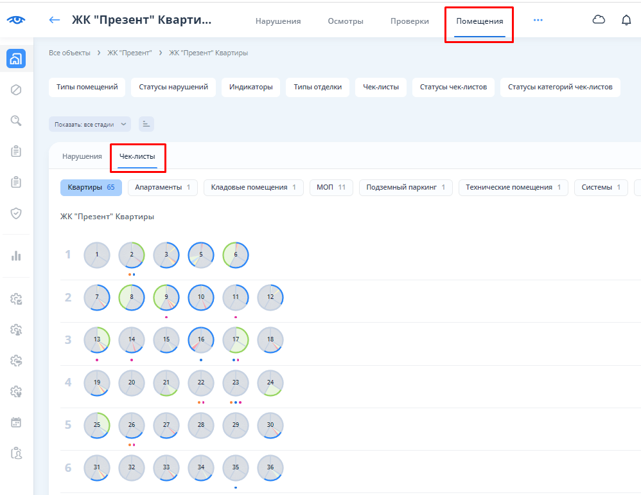This screenshot has width=641, height=495.
Task: Follow the "Все объекты" breadcrumb link
Action: coord(69,53)
